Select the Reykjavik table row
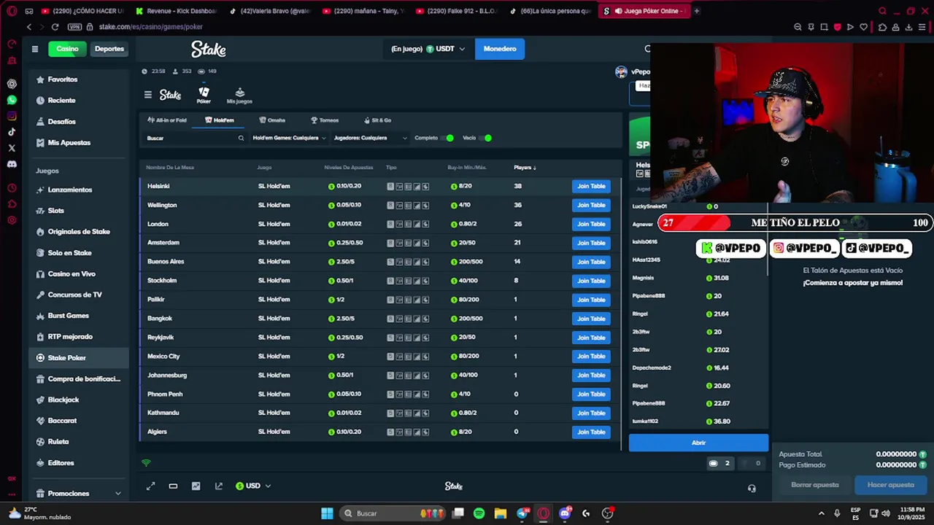 tap(379, 338)
